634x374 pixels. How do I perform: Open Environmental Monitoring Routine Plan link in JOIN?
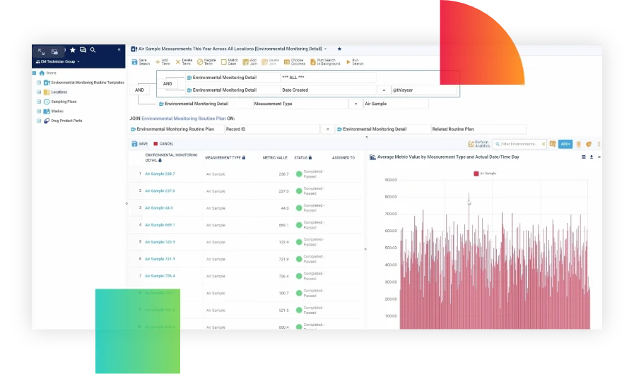pyautogui.click(x=184, y=119)
